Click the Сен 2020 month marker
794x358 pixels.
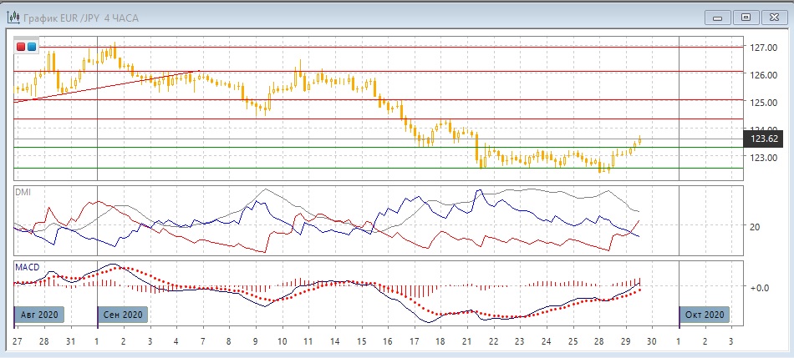[x=124, y=315]
